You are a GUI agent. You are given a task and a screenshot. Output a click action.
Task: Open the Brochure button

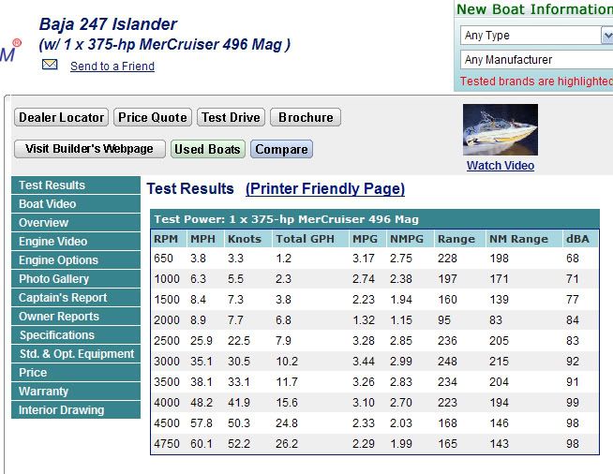(306, 117)
